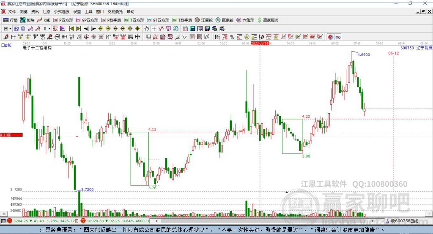Open the 9P四方形 tool
Screen dimensions: 433x234
pyautogui.click(x=87, y=20)
